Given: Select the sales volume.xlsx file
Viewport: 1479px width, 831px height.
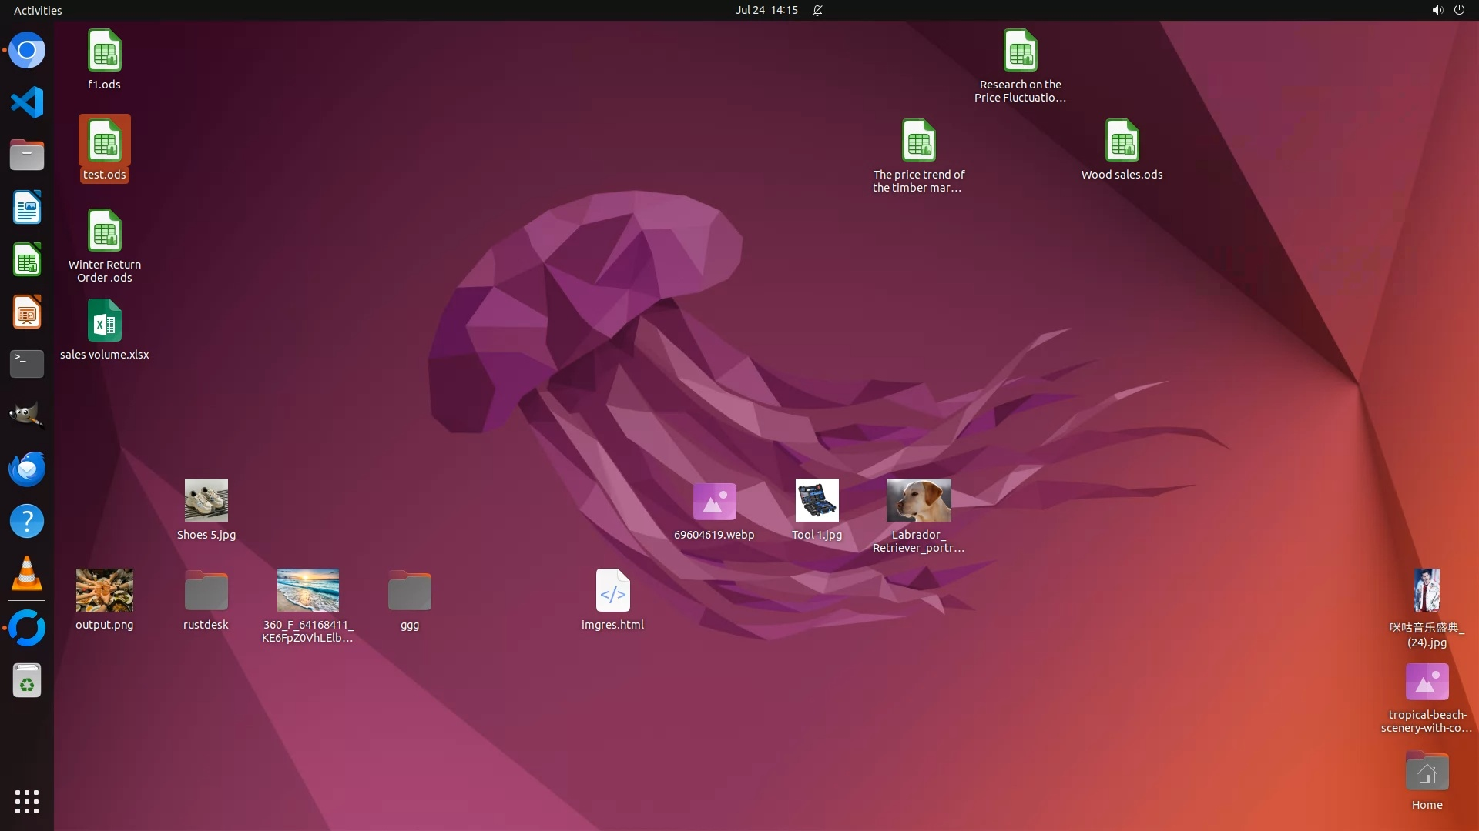Looking at the screenshot, I should tap(105, 322).
